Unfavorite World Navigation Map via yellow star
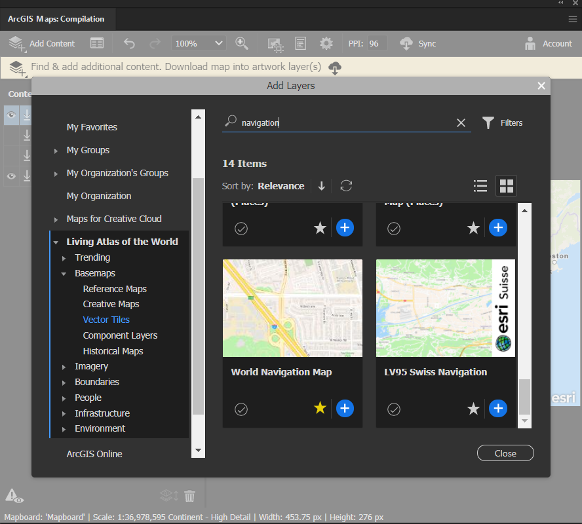 tap(320, 408)
